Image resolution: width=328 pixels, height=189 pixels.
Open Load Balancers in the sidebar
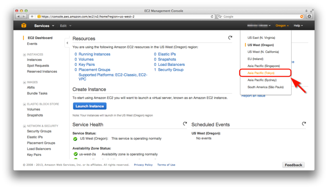pos(39,149)
